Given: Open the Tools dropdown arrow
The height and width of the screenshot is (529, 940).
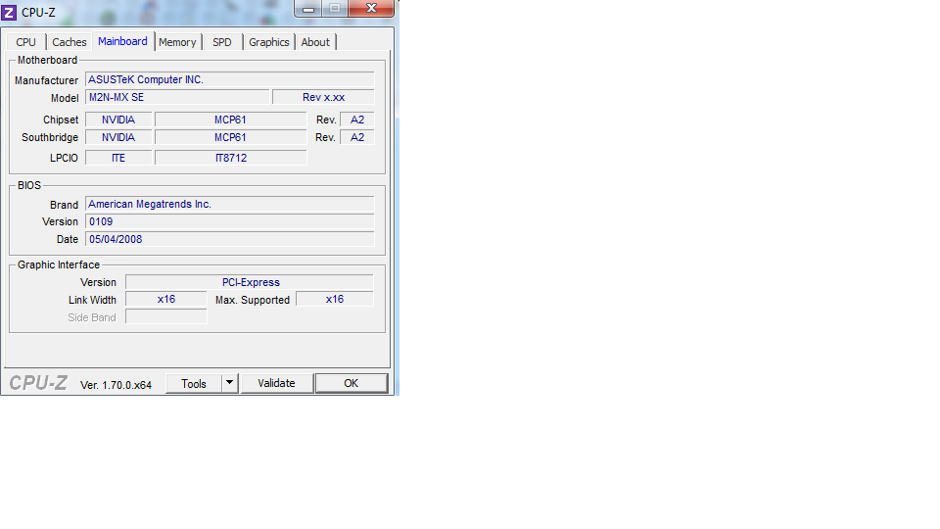Looking at the screenshot, I should point(229,383).
